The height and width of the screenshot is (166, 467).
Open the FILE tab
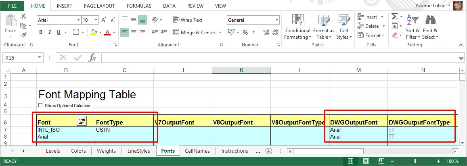click(12, 6)
